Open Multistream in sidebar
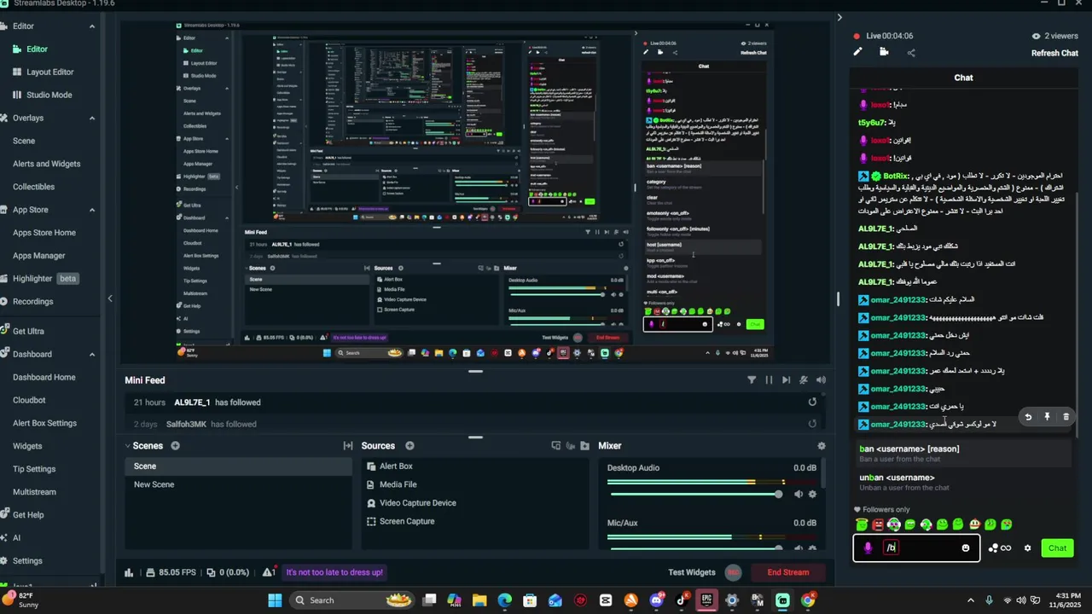 click(34, 492)
